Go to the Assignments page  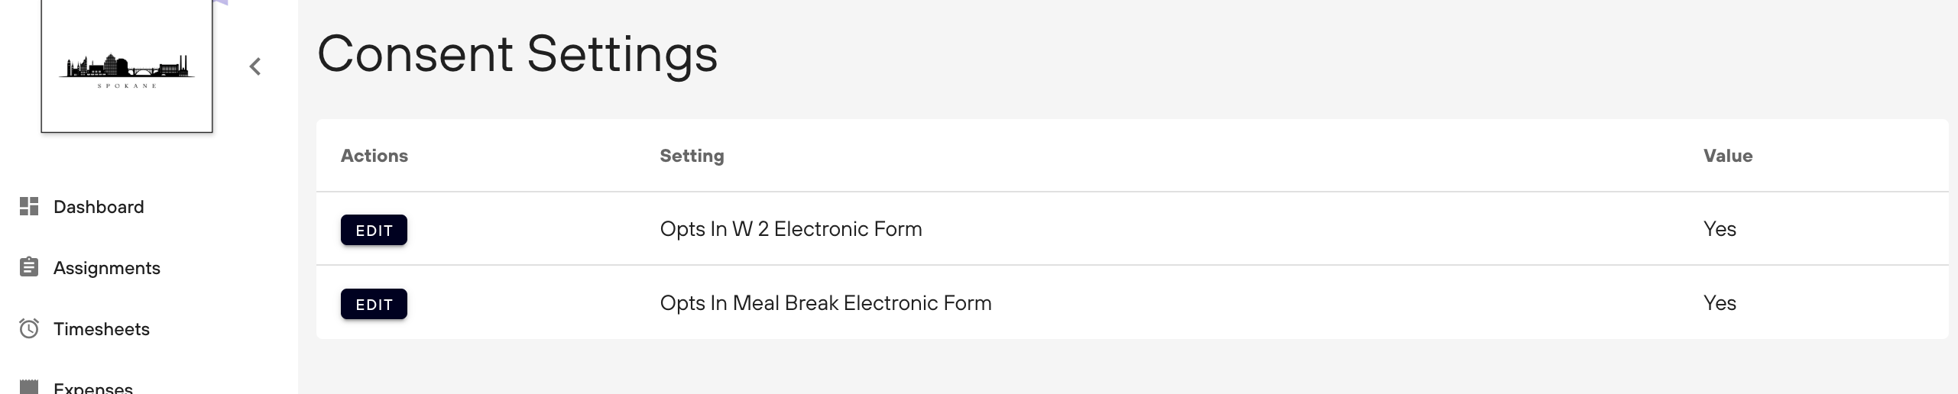[x=107, y=268]
